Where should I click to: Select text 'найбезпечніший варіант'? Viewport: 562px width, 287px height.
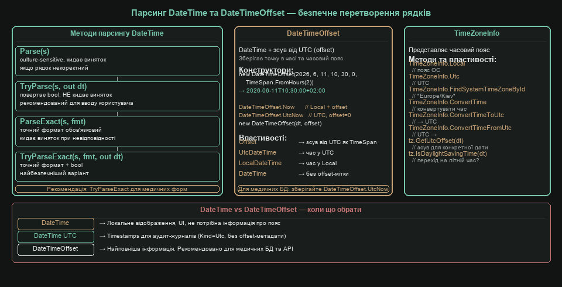(x=54, y=173)
